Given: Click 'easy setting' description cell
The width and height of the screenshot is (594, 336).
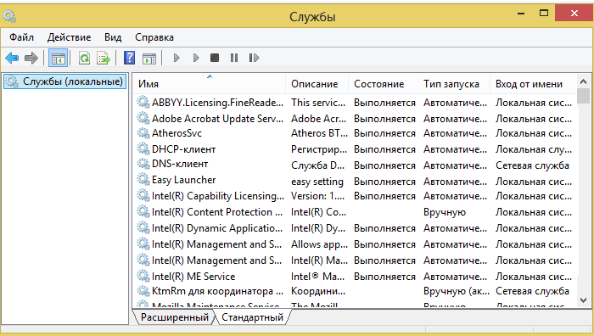Looking at the screenshot, I should 317,182.
